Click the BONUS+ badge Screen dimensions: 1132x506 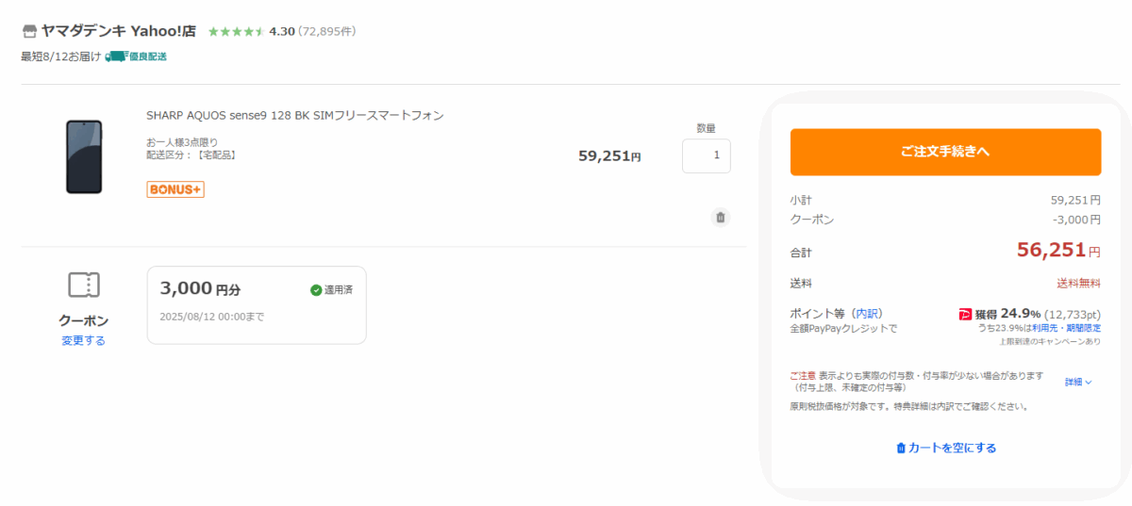(175, 189)
